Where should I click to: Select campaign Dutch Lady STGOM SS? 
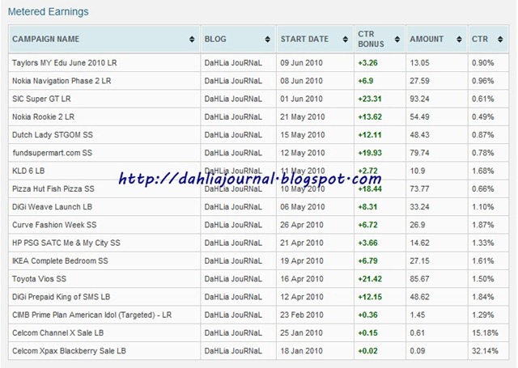(53, 134)
